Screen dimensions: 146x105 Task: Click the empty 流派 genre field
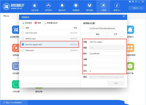tap(107, 65)
